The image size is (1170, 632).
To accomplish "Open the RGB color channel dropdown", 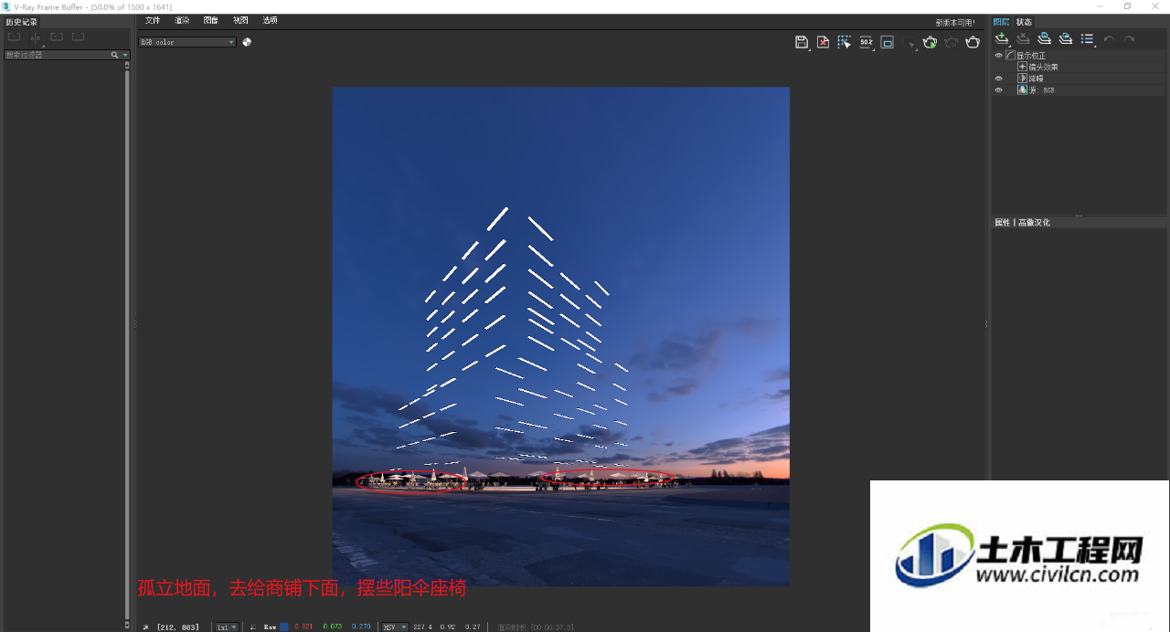I will pyautogui.click(x=187, y=42).
